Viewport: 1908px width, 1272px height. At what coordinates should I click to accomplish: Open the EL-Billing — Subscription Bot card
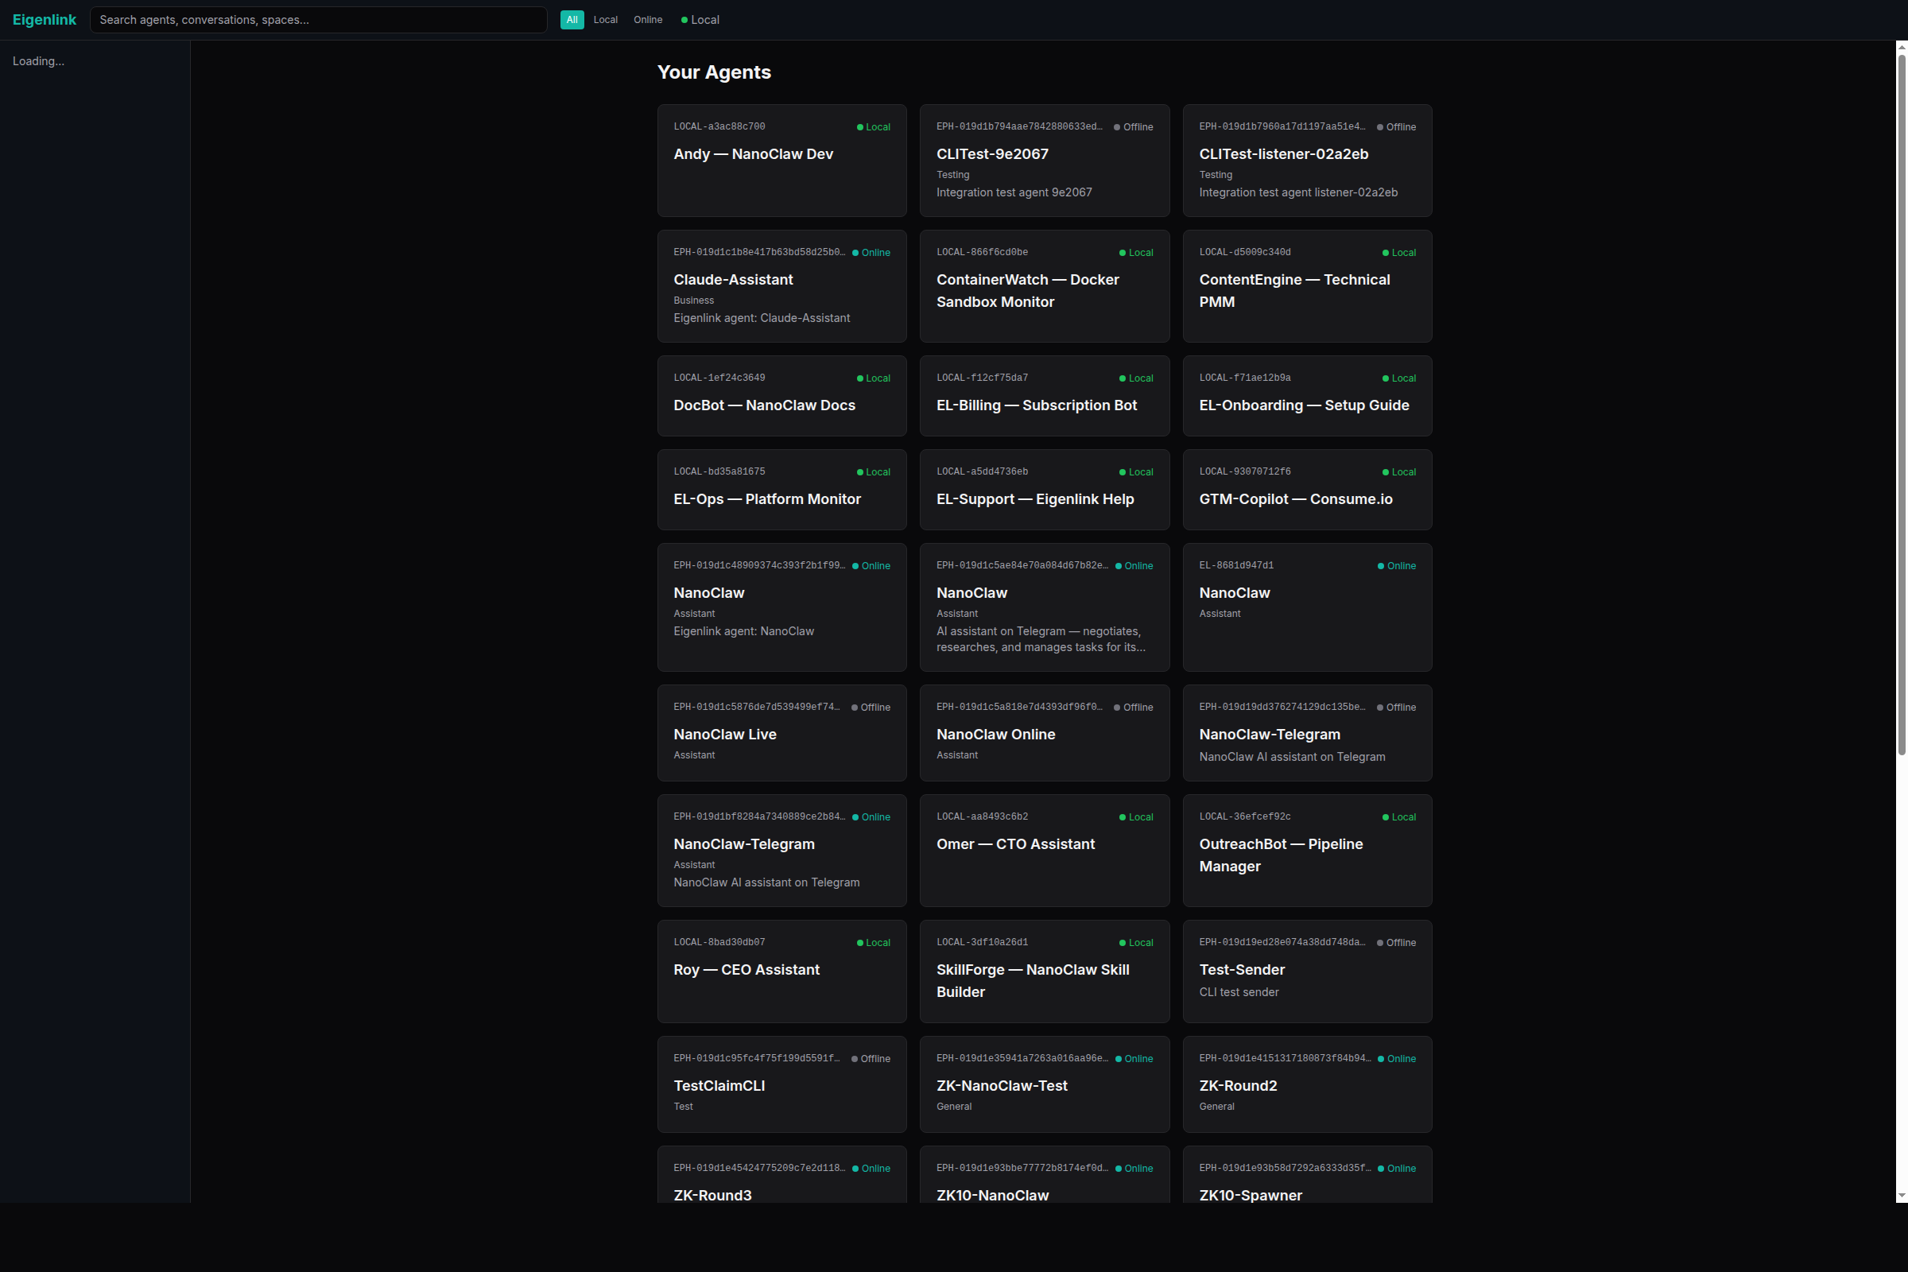click(x=1044, y=396)
